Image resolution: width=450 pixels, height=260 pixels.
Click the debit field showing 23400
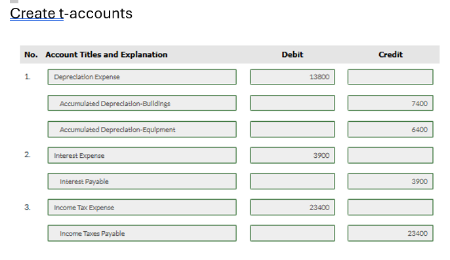coord(292,207)
